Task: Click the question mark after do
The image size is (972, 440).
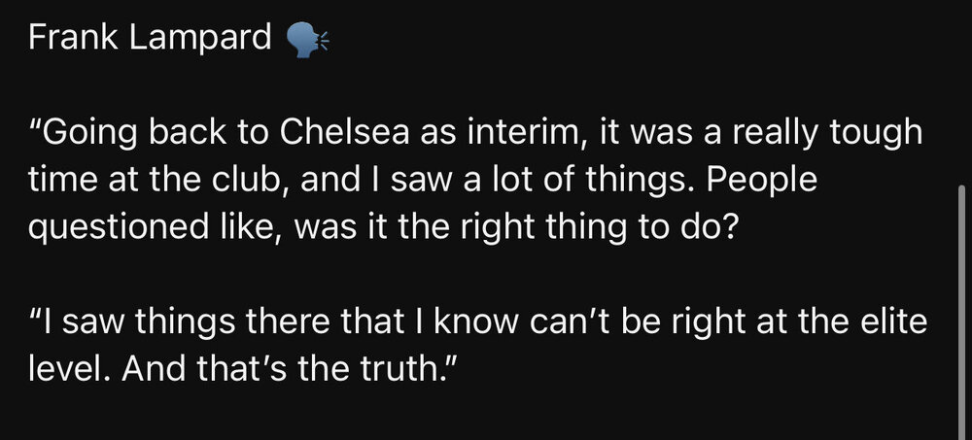Action: pyautogui.click(x=729, y=227)
